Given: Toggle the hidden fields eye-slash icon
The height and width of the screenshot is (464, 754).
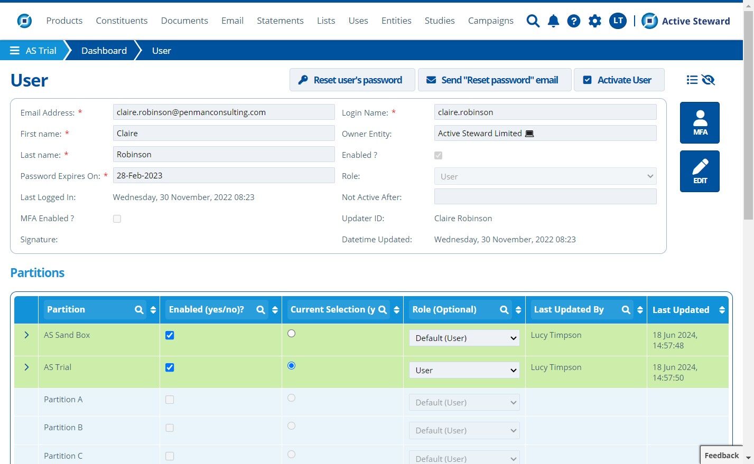Looking at the screenshot, I should [x=708, y=80].
